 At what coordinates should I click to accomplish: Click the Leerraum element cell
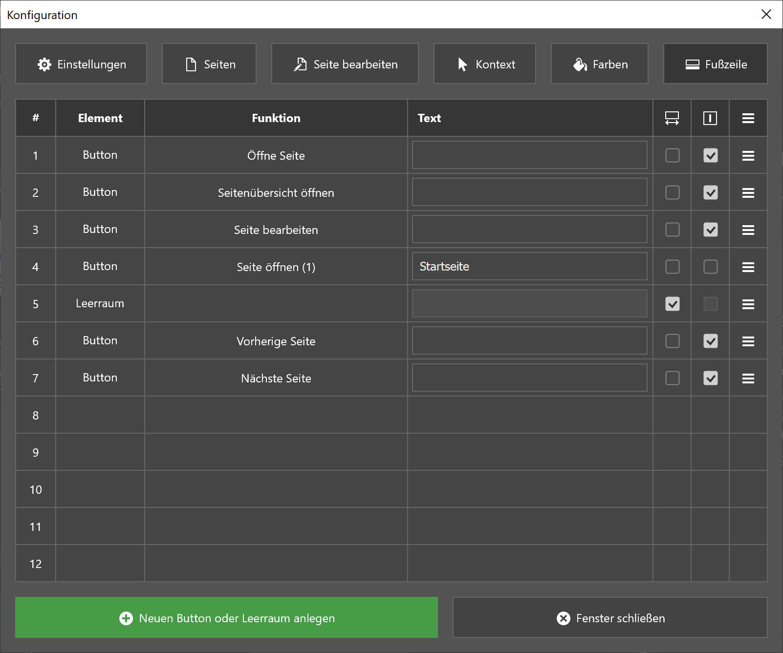pos(100,304)
